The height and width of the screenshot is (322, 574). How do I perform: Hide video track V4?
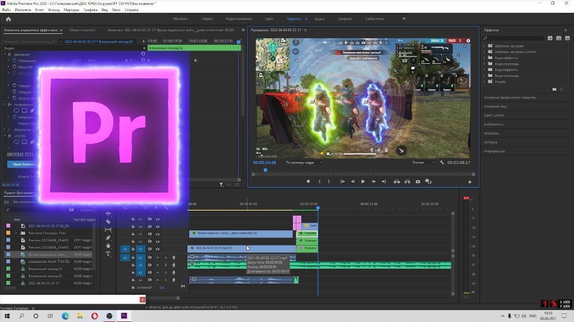[157, 227]
